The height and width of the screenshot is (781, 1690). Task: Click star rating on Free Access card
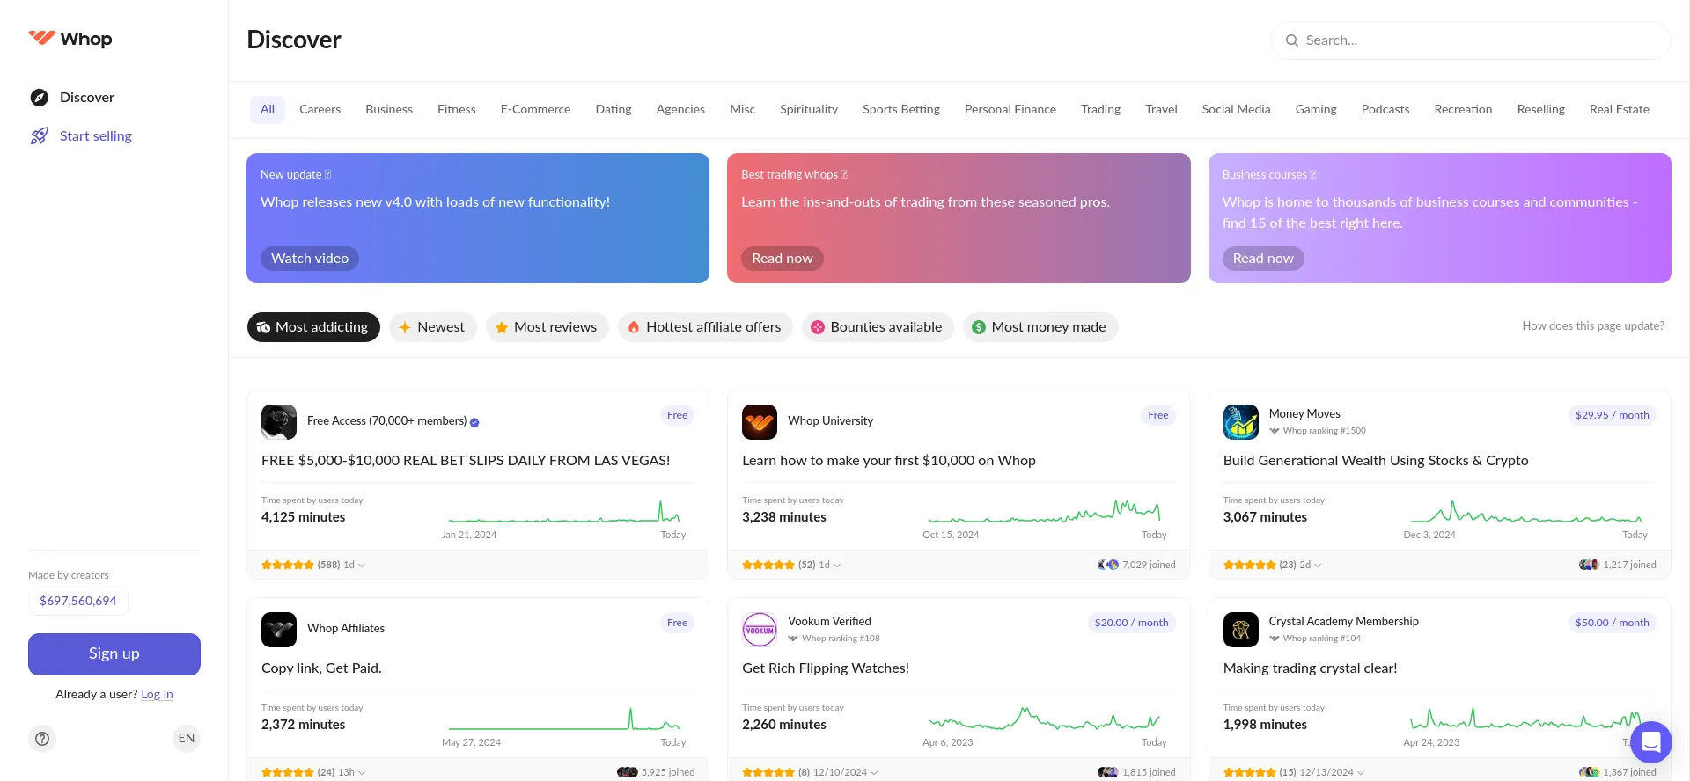[x=288, y=565]
